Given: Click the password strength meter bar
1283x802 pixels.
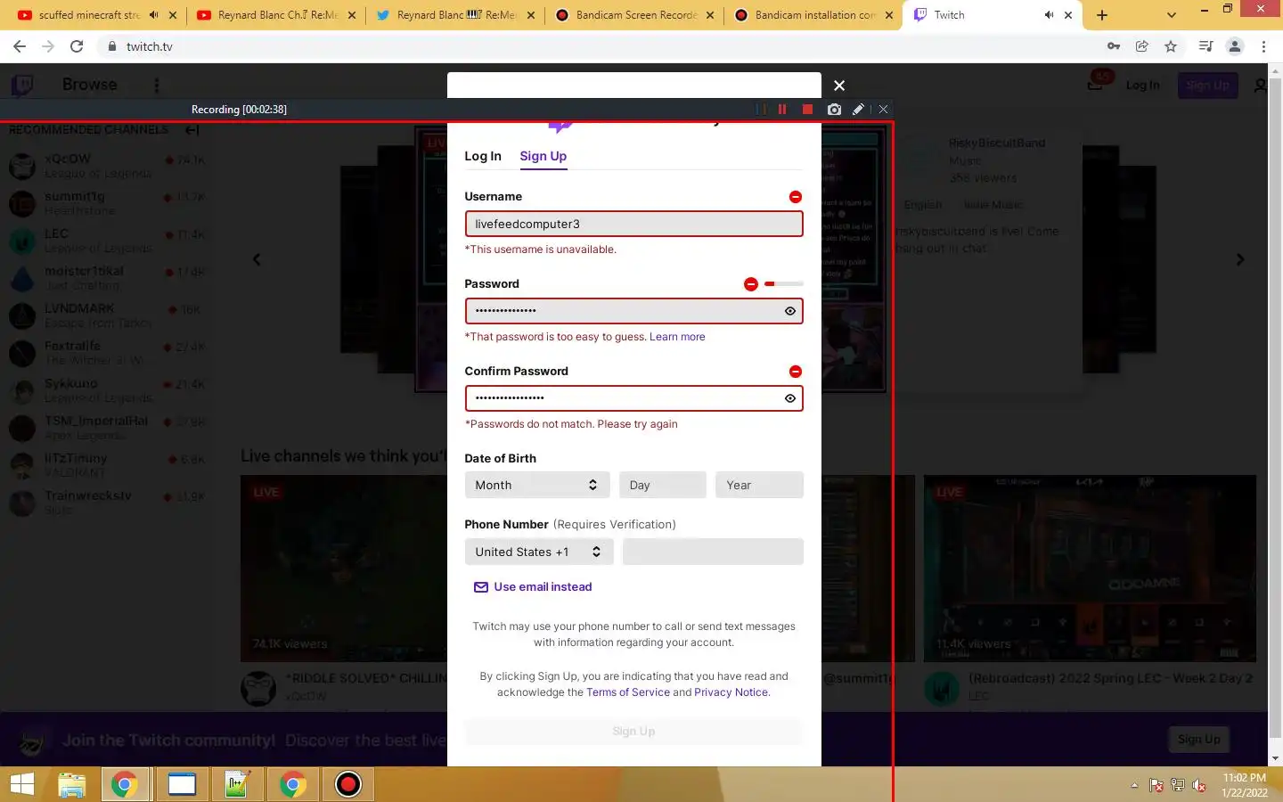Looking at the screenshot, I should [x=784, y=284].
